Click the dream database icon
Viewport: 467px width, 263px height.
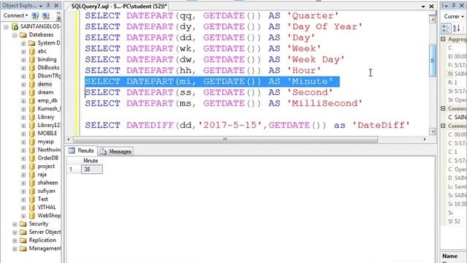[x=32, y=93]
